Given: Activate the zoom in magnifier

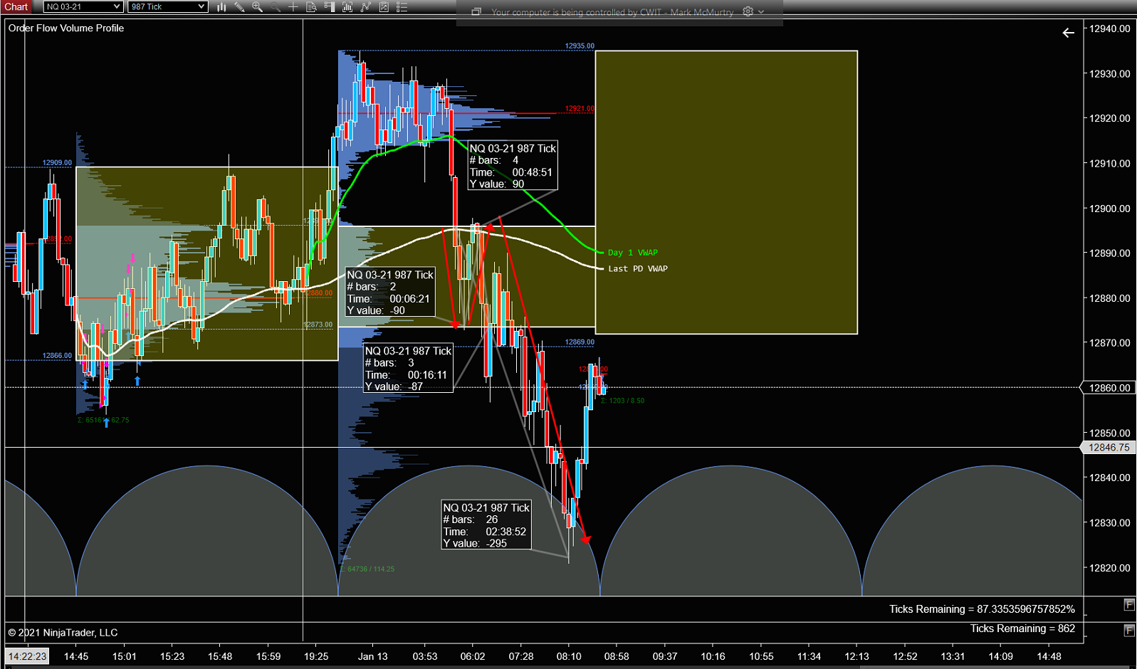Looking at the screenshot, I should [x=257, y=7].
